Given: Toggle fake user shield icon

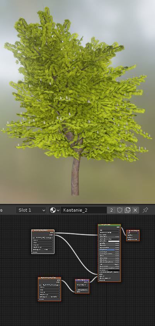Looking at the screenshot, I should (x=119, y=210).
